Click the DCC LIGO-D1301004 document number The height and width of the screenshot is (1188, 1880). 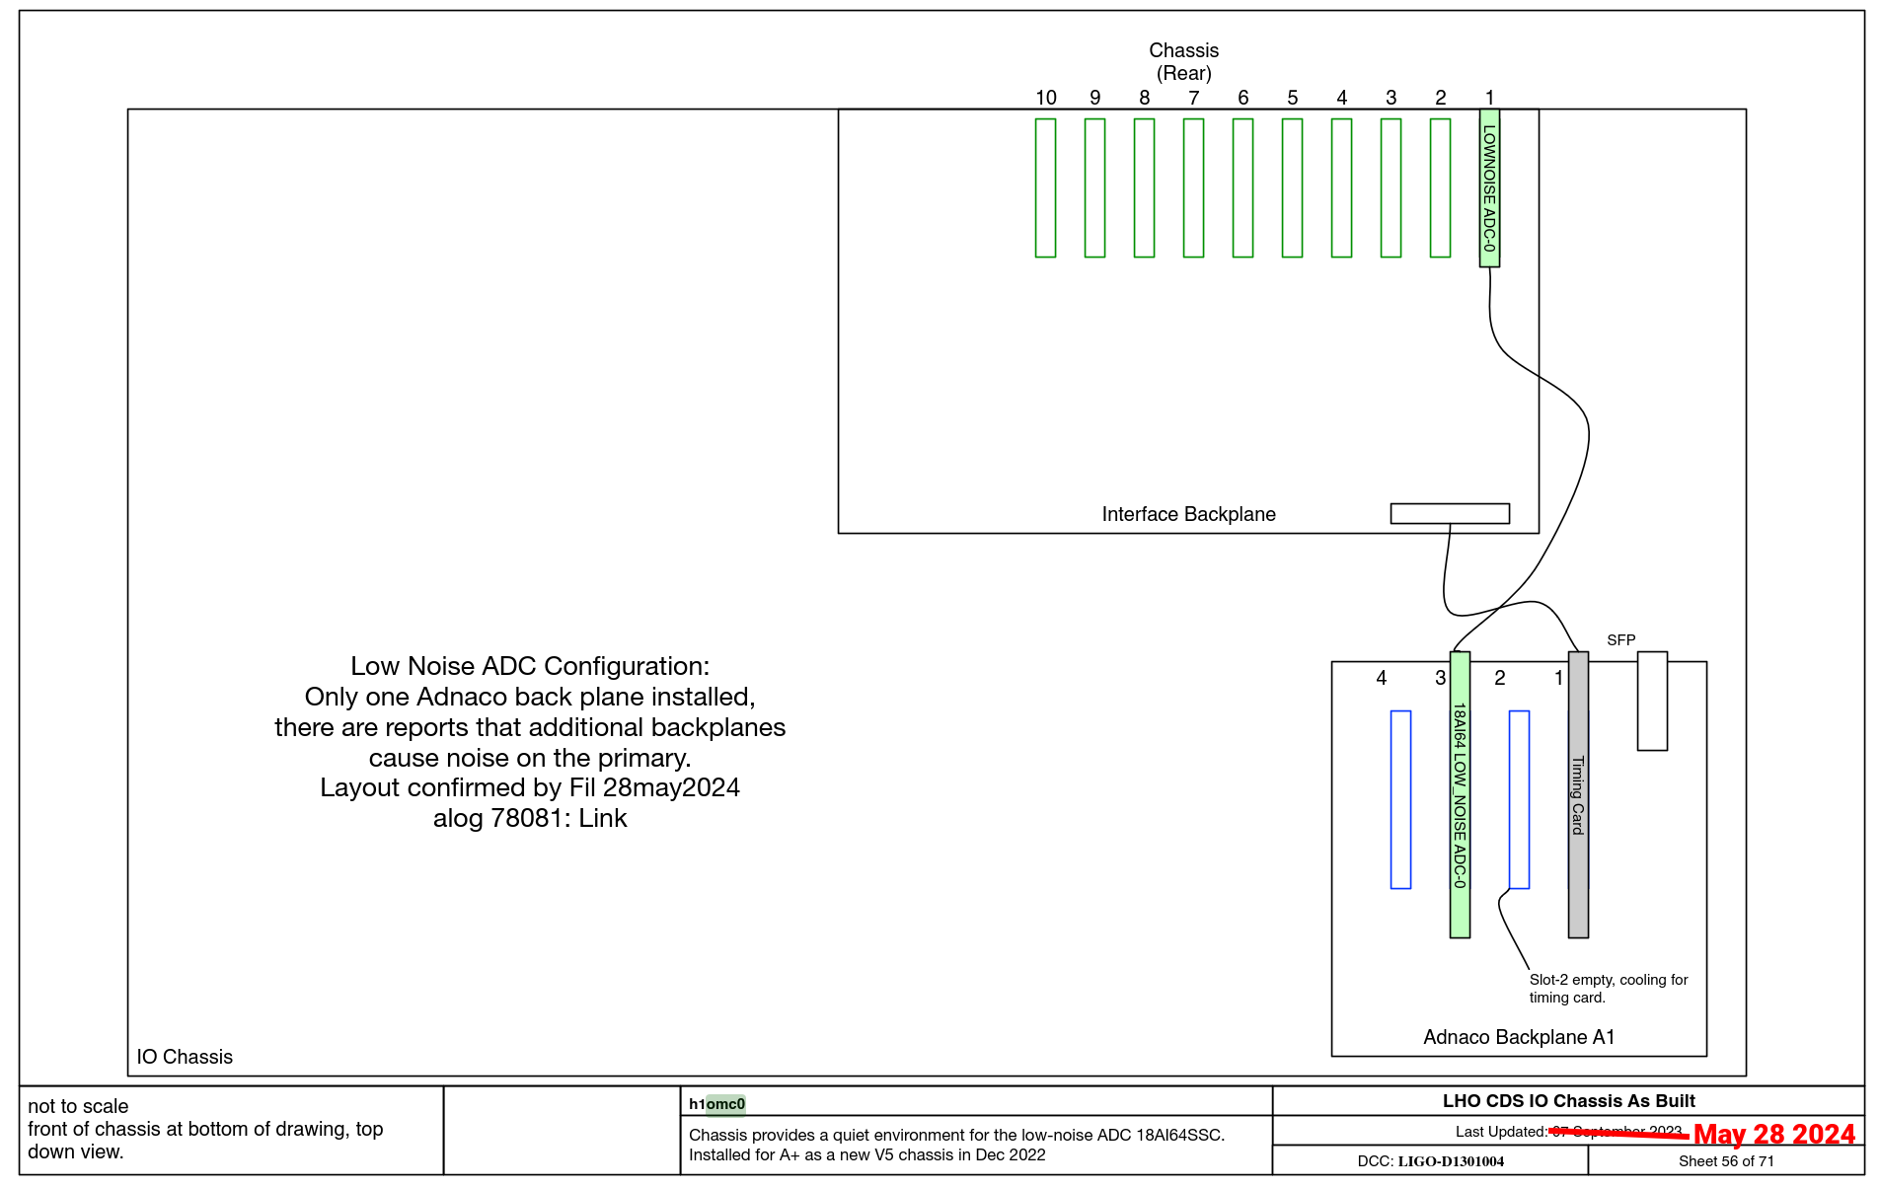click(x=1430, y=1161)
